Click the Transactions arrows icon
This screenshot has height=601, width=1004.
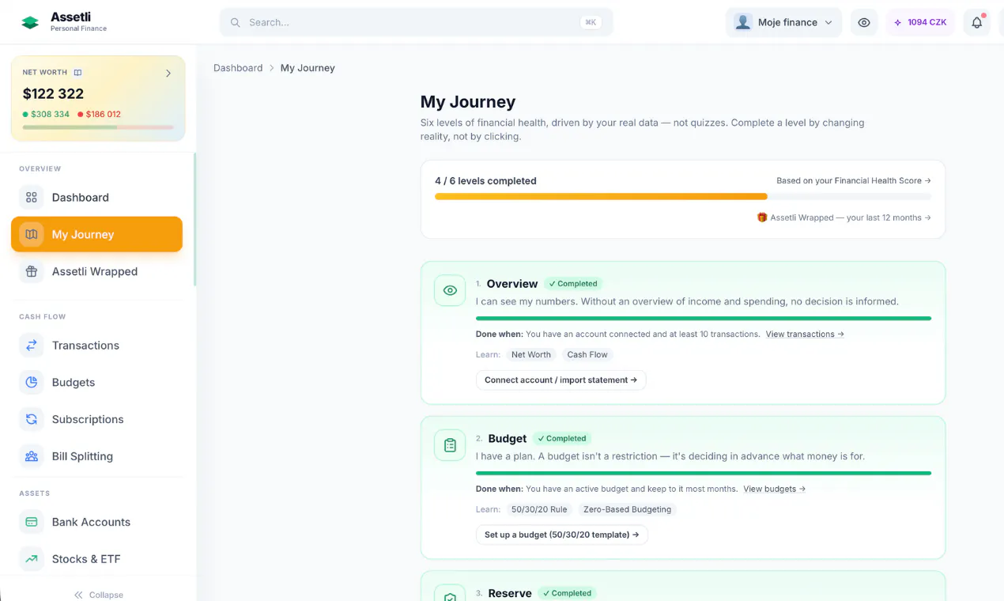[32, 346]
